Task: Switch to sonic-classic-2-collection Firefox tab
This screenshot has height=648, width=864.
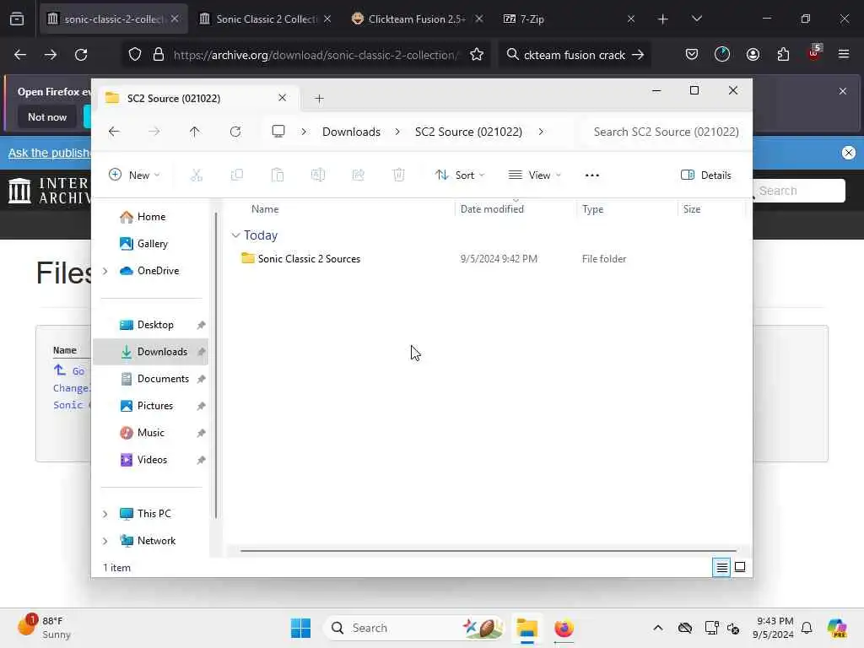Action: (x=114, y=19)
